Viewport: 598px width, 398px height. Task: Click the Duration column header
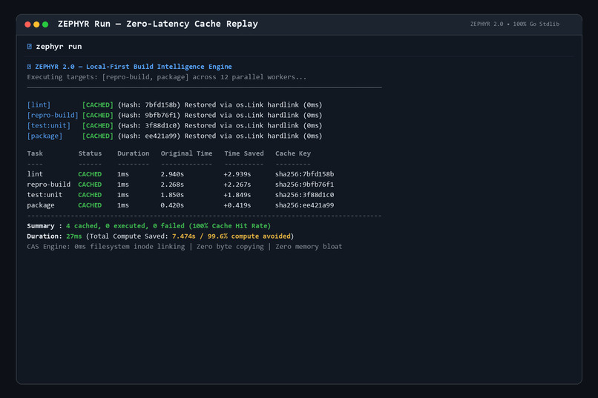click(133, 153)
